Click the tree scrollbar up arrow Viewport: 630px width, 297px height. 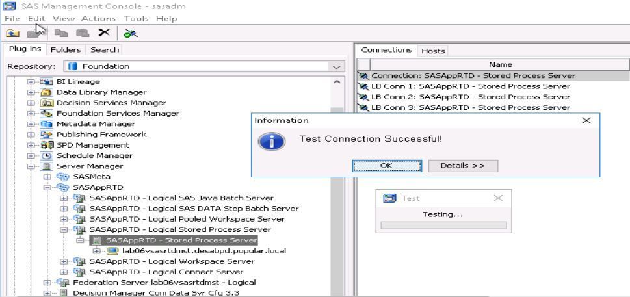click(x=337, y=82)
